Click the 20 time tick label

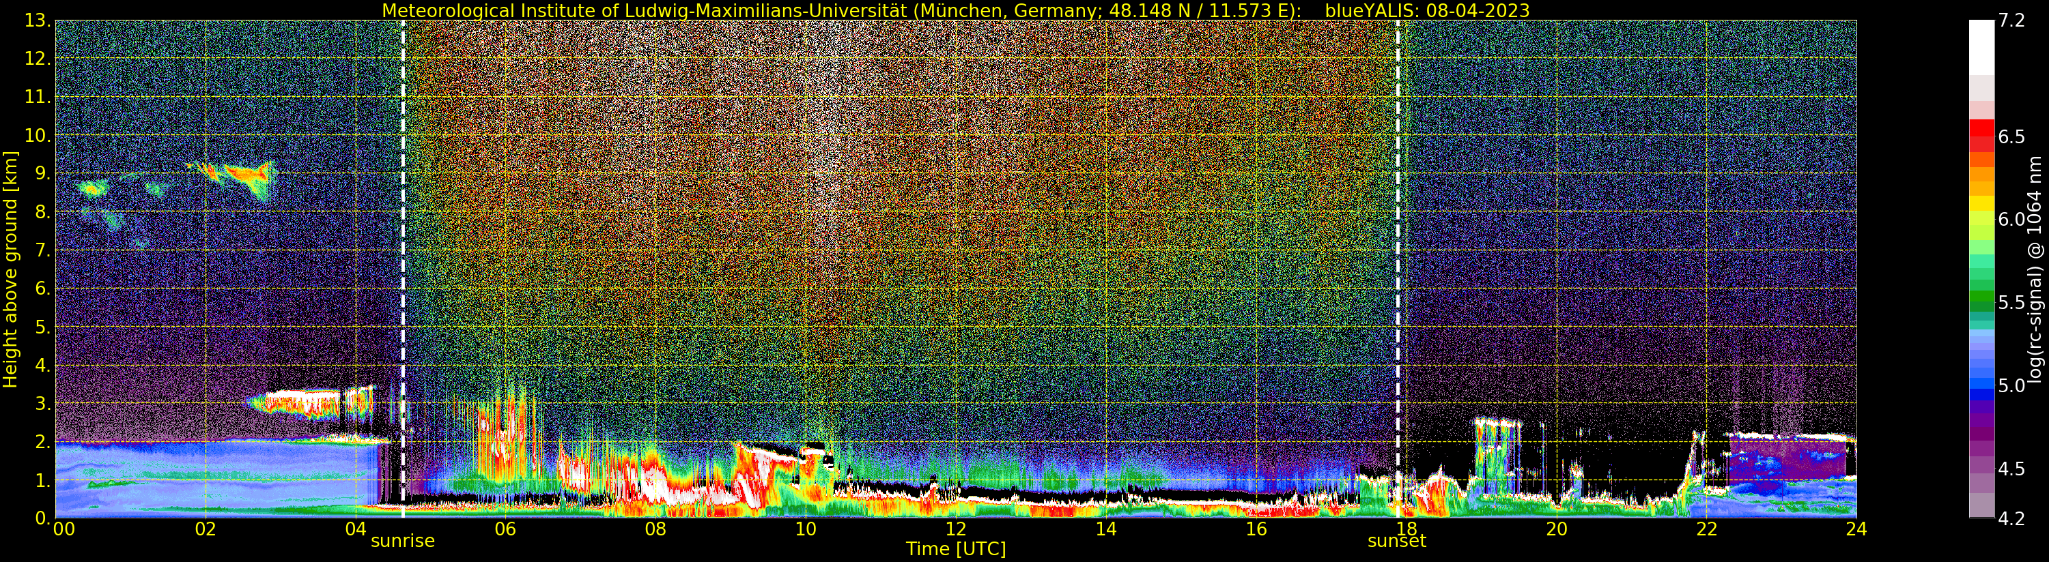1557,529
